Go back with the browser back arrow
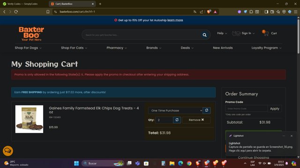The width and height of the screenshot is (300, 168). (x=4, y=12)
